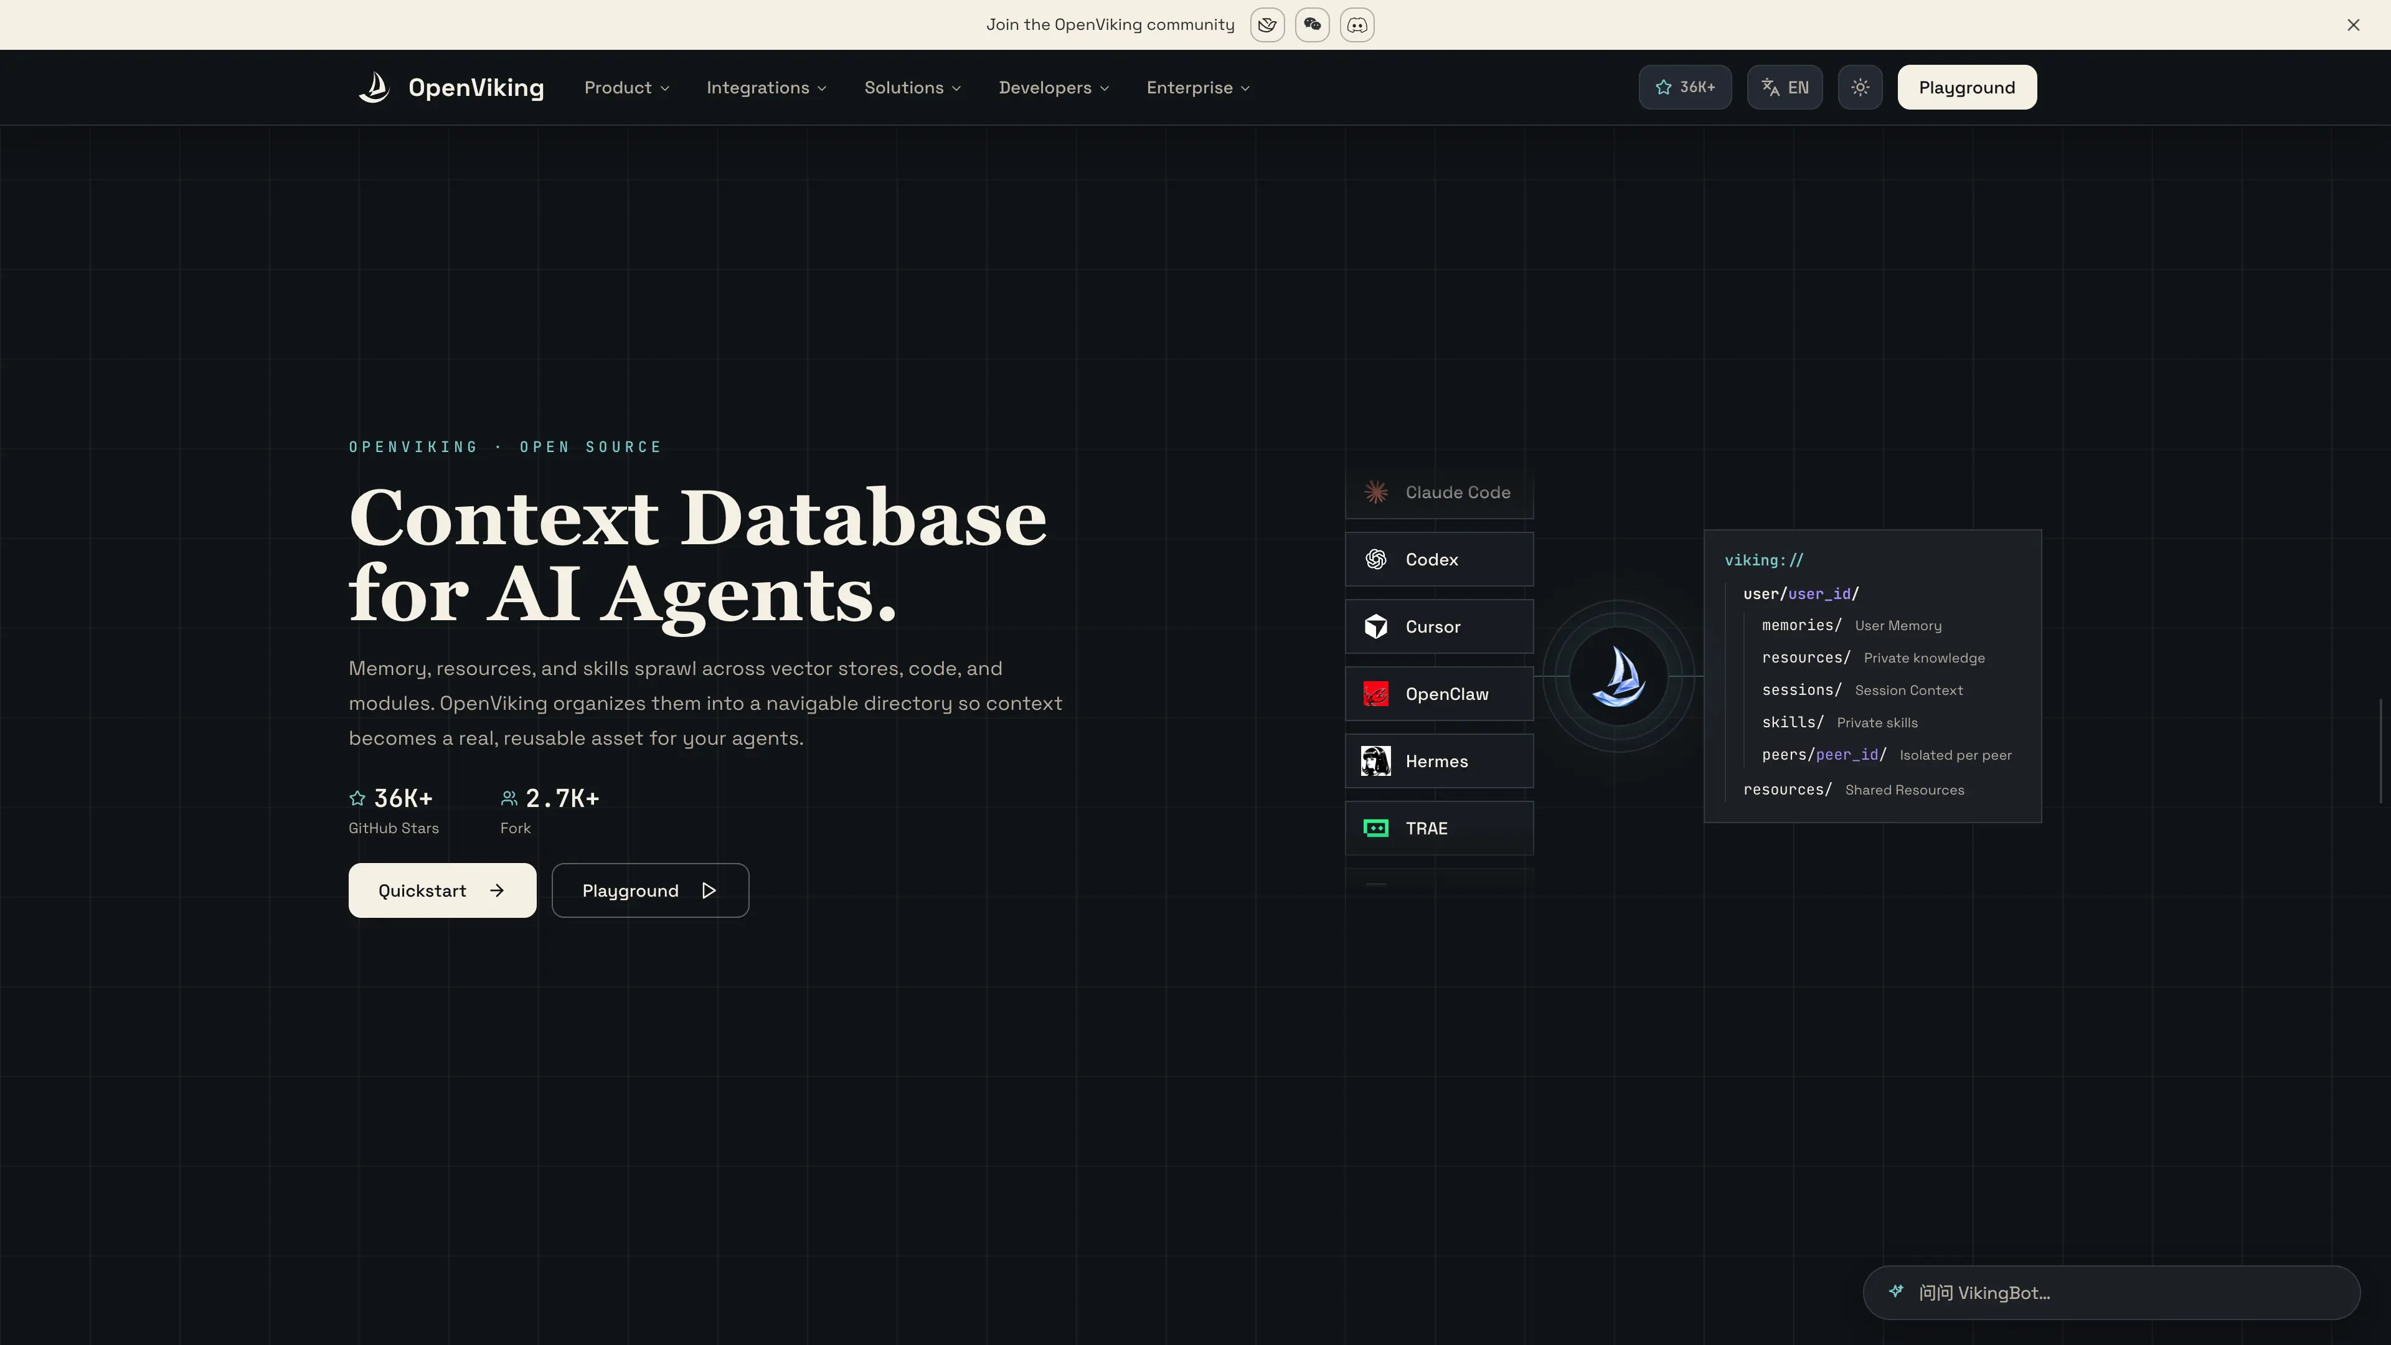Expand the Developers menu
The width and height of the screenshot is (2391, 1345).
click(x=1054, y=87)
